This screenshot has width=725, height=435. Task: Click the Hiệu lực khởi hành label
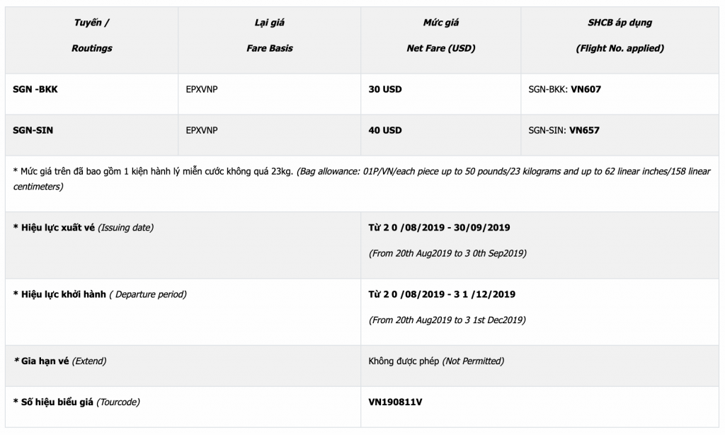(x=100, y=294)
